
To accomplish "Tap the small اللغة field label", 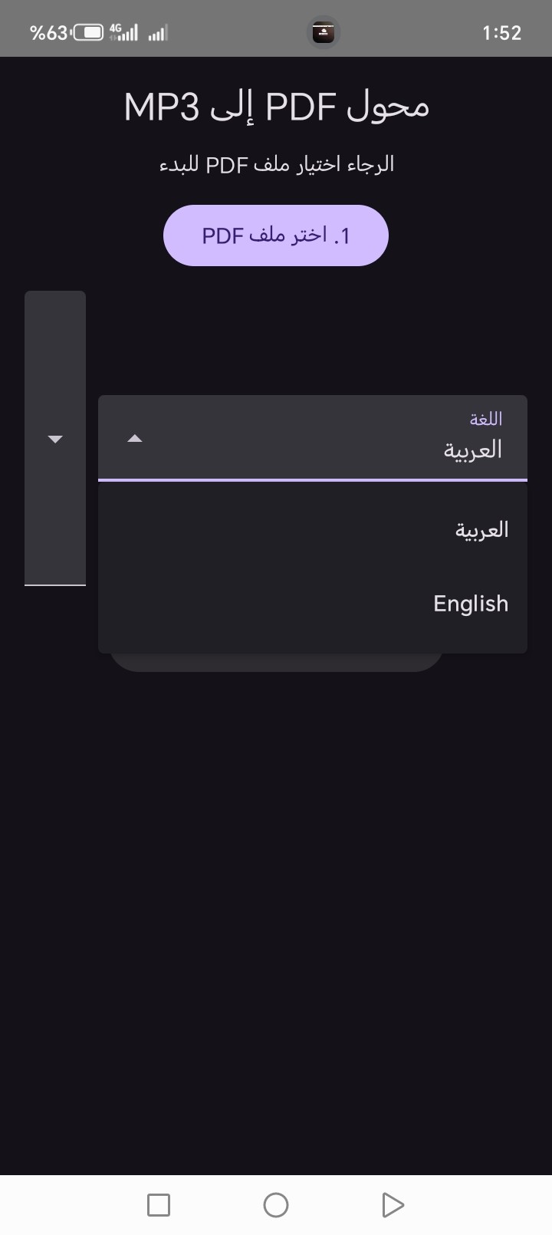I will pyautogui.click(x=485, y=419).
